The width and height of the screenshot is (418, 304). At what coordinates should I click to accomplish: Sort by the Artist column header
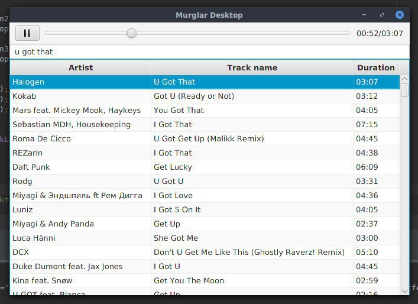point(80,67)
